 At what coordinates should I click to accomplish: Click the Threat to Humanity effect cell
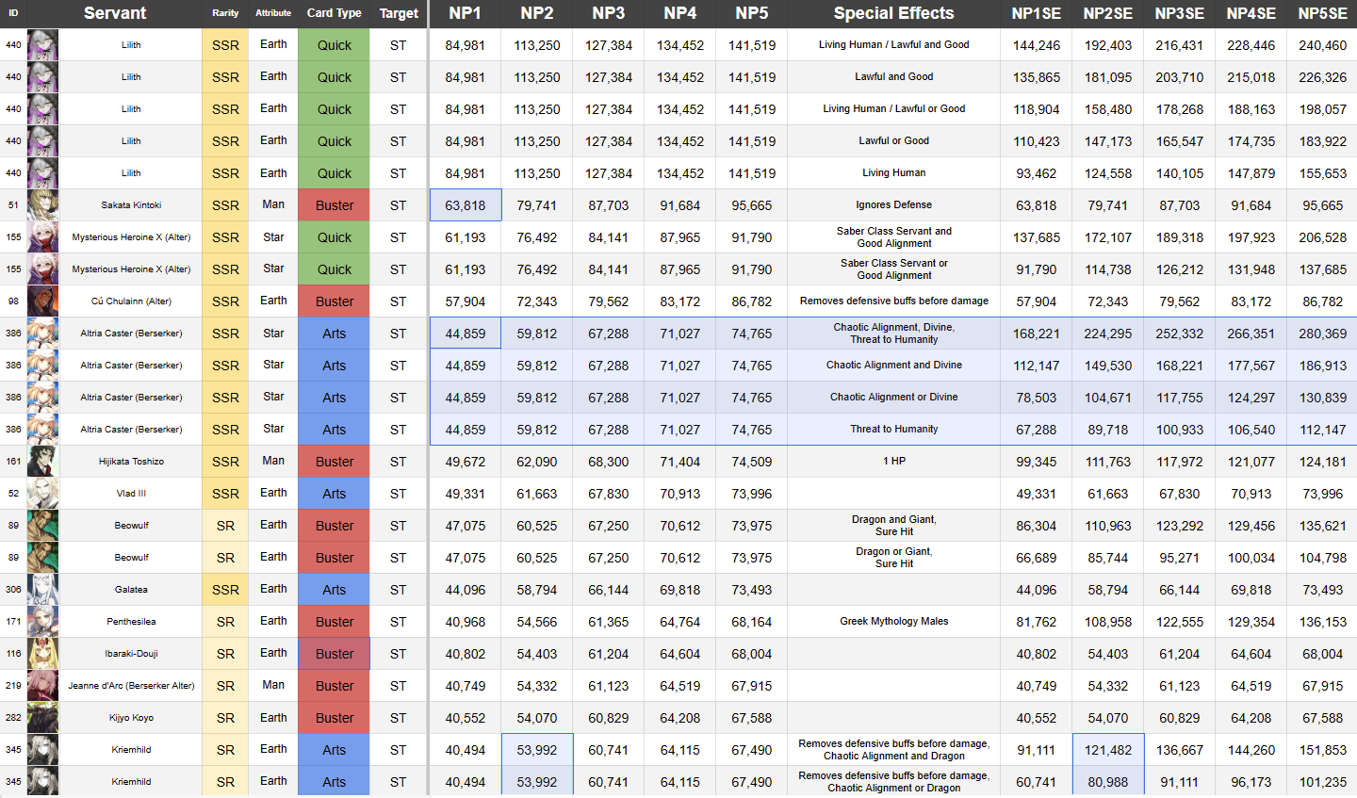(894, 430)
